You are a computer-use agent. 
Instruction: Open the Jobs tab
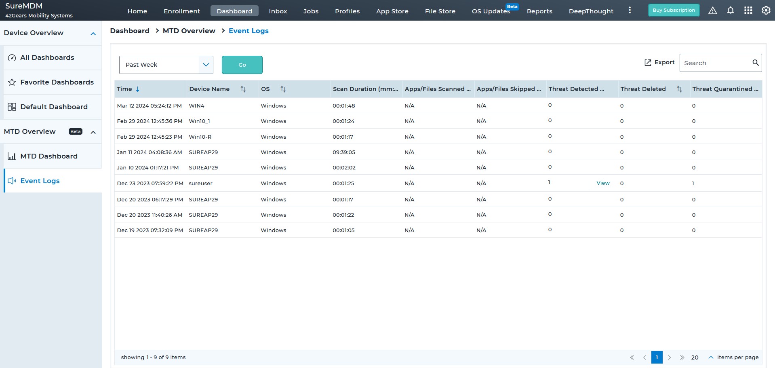311,11
